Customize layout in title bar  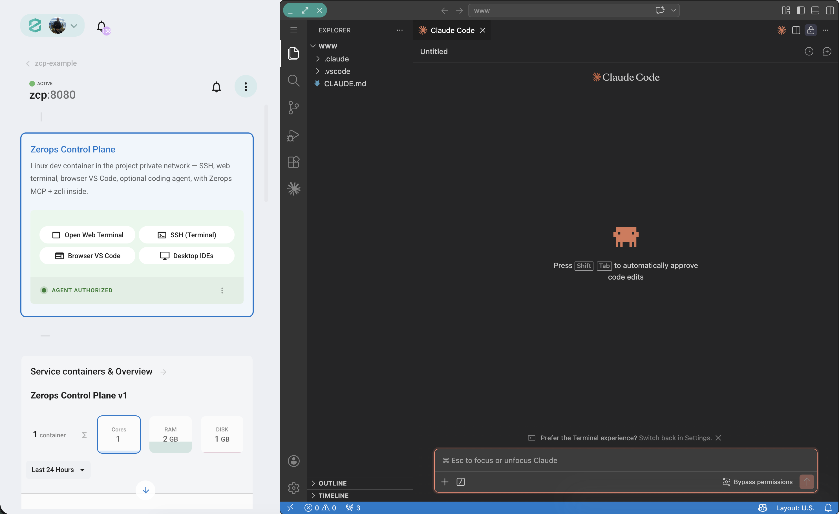tap(785, 10)
